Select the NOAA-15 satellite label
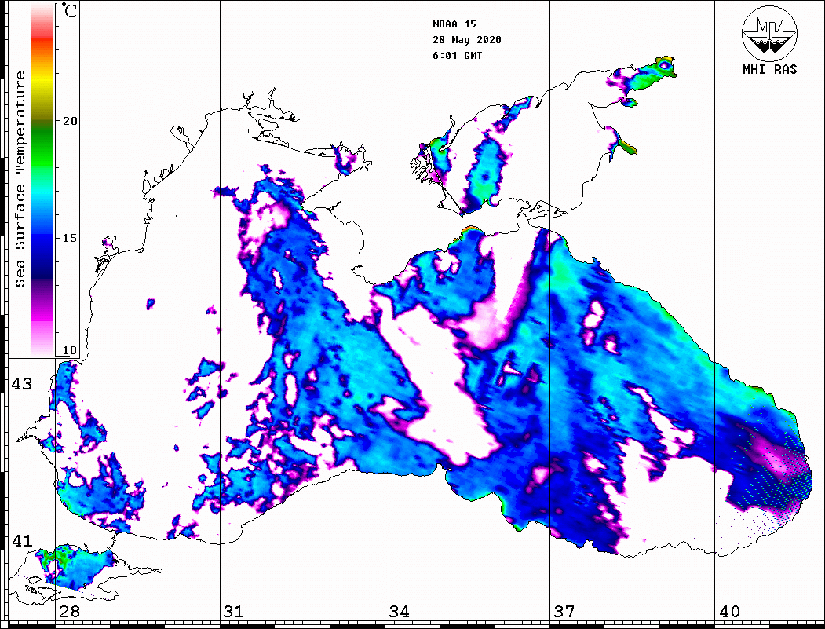This screenshot has width=825, height=629. coord(454,24)
